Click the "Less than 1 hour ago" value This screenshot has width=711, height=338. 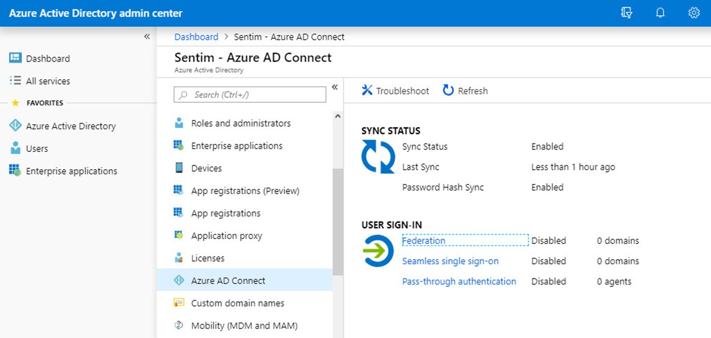click(573, 167)
